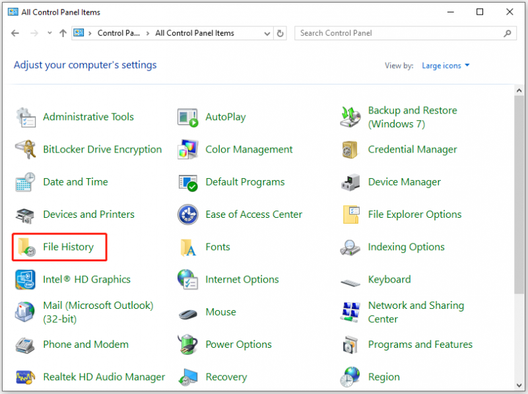Open the BitLocker Drive Encryption icon
Viewport: 528px width, 394px height.
(x=25, y=149)
